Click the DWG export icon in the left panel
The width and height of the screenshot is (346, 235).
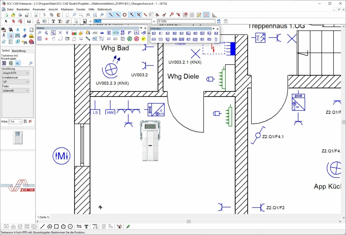(31, 36)
